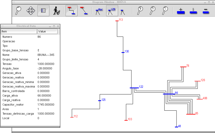Click the Angulo_fase value -28.000000
Screen dimensions: 215x133
tap(45, 68)
